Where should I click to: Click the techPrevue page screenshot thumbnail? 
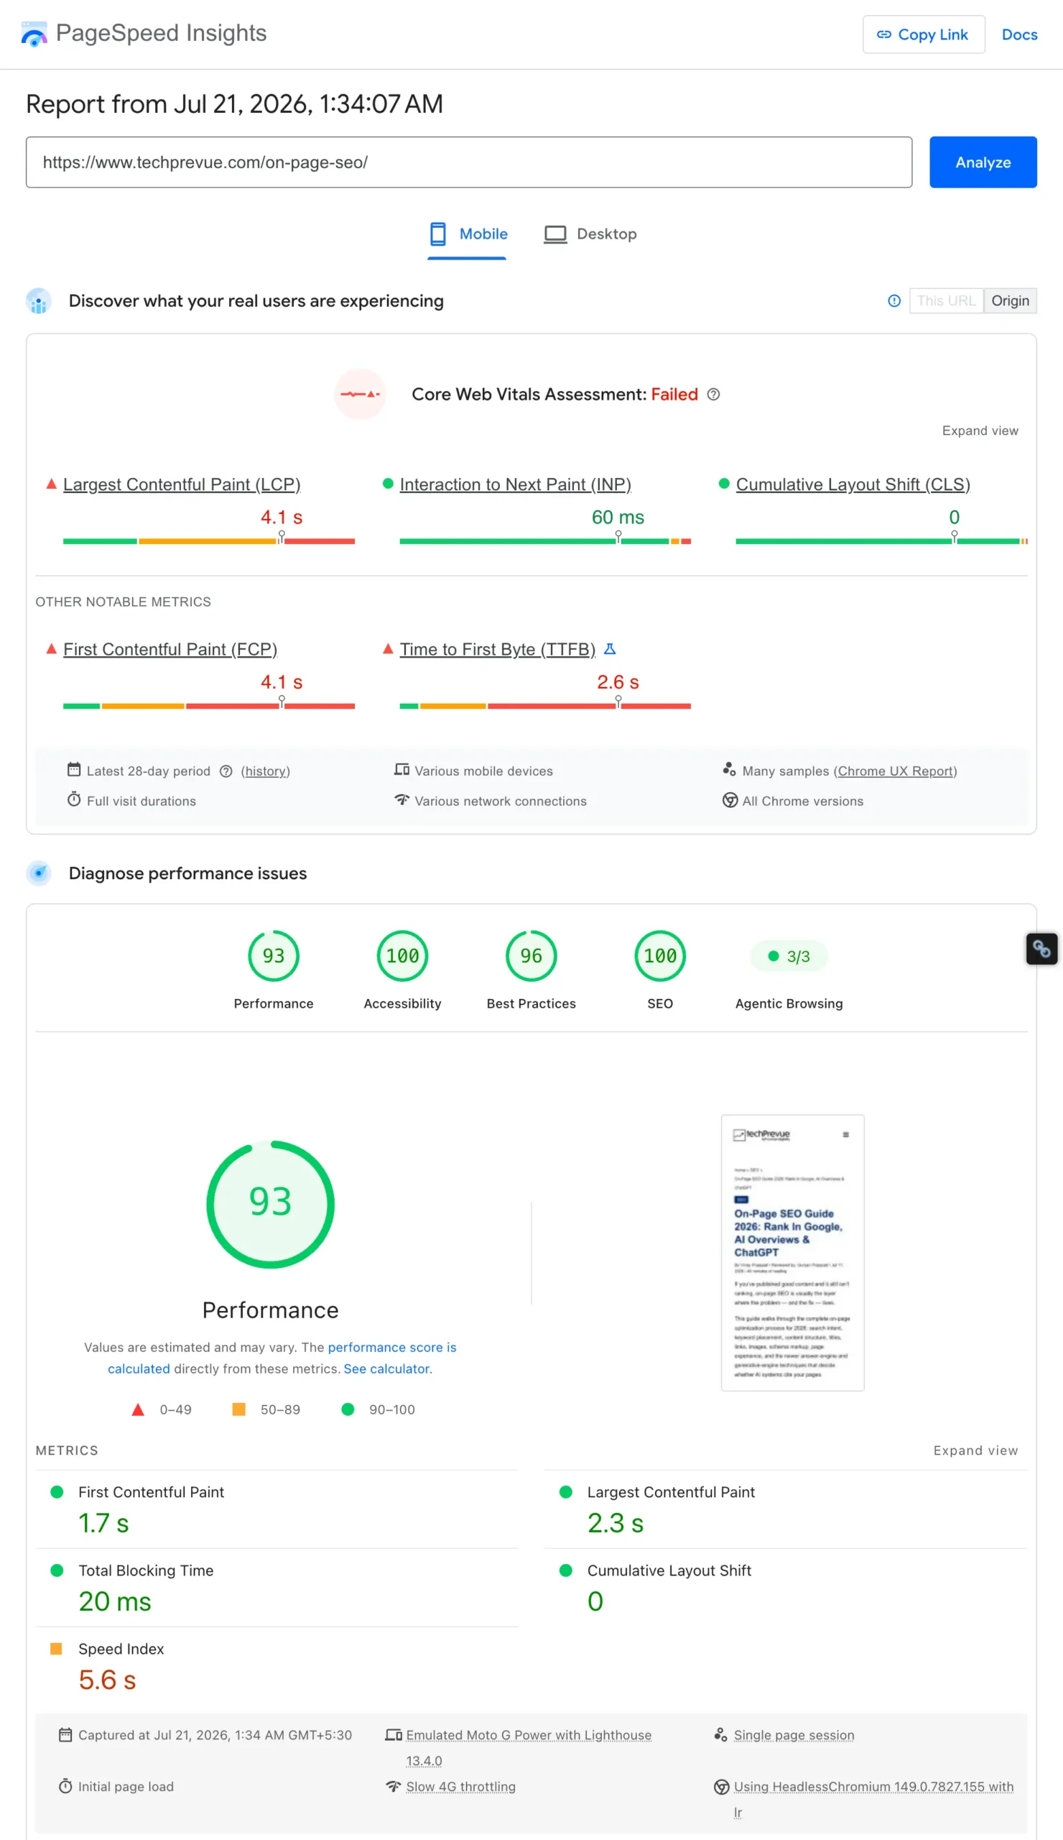[793, 1253]
